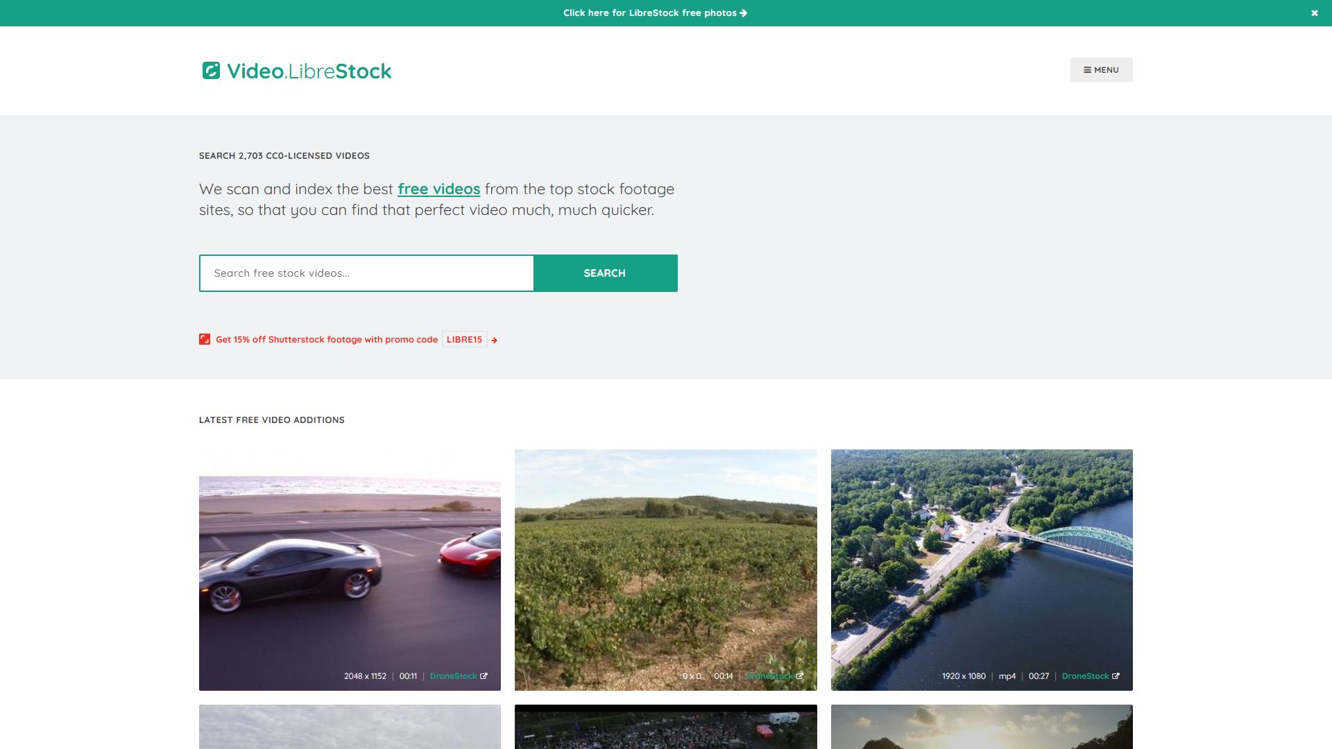
Task: Click DroneStock source link on the bridge video
Action: [x=1085, y=676]
